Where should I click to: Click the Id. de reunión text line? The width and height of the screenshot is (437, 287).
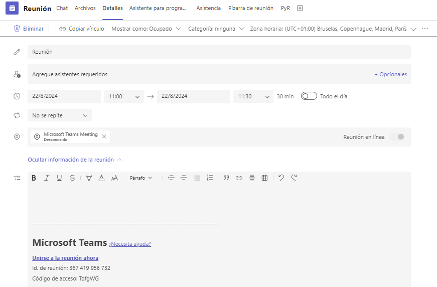(x=71, y=268)
